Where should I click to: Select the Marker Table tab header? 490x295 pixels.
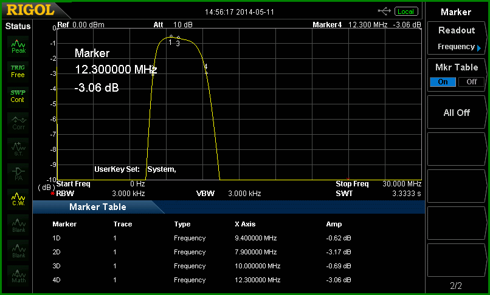(x=97, y=207)
